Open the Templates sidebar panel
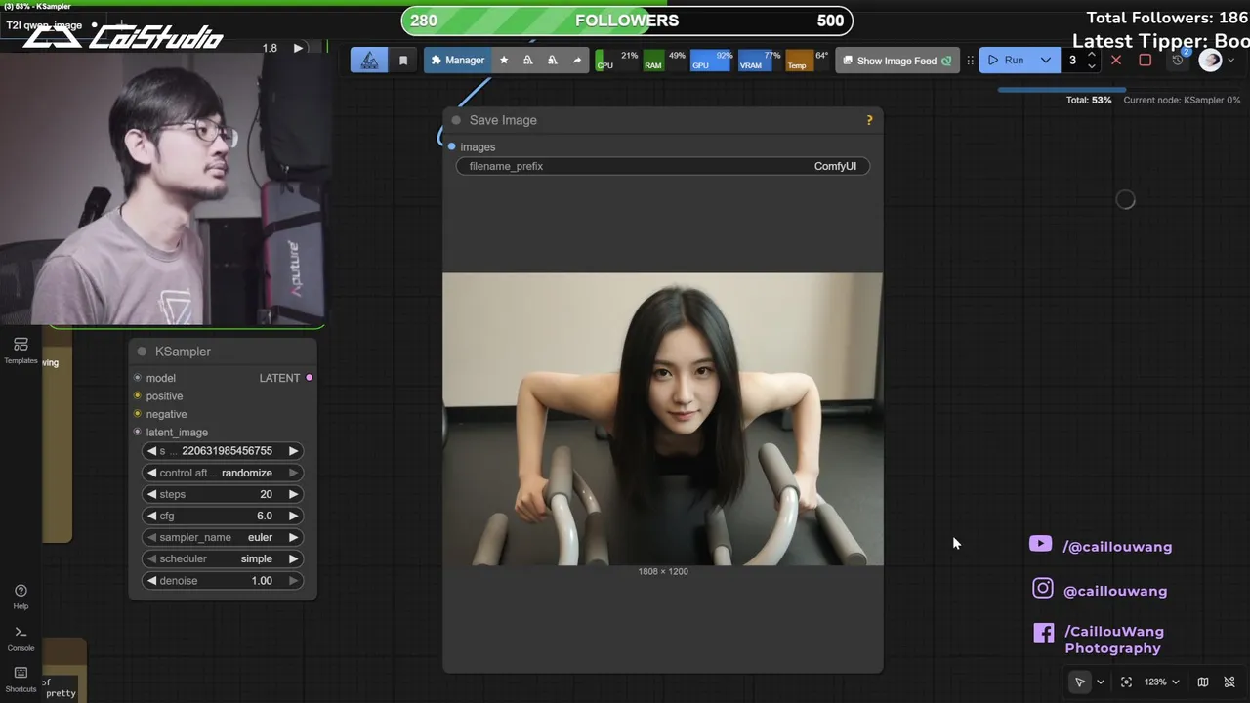 21,351
